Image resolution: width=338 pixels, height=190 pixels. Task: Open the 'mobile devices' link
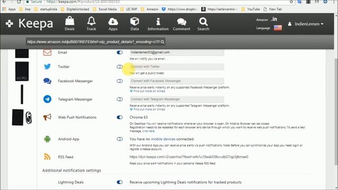click(163, 139)
